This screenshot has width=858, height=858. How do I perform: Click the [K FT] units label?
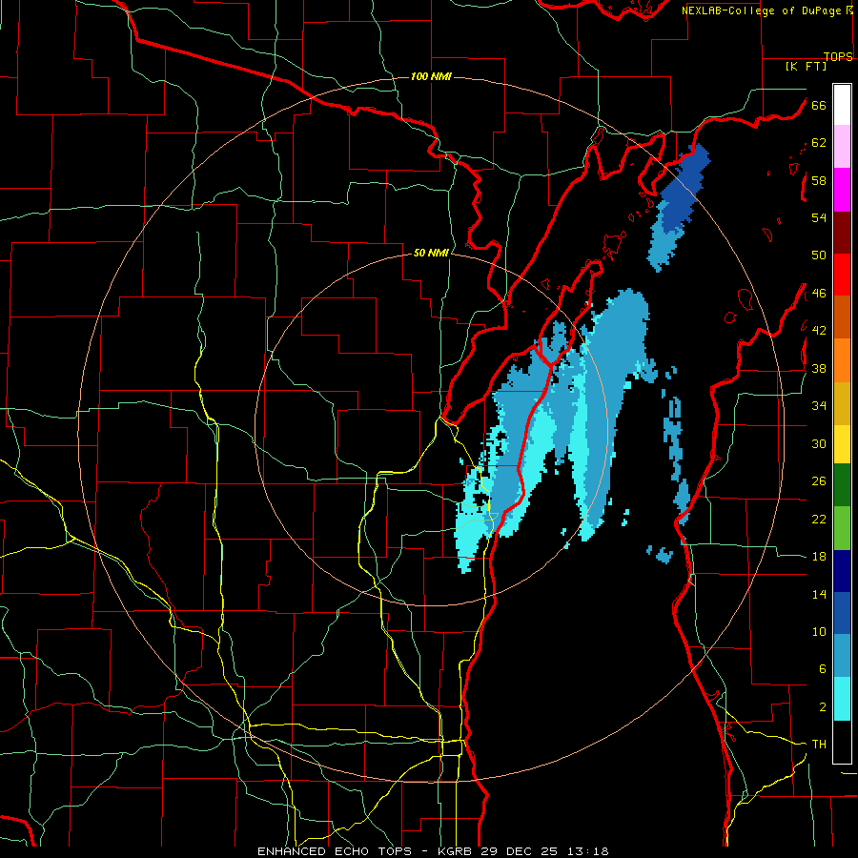click(806, 66)
